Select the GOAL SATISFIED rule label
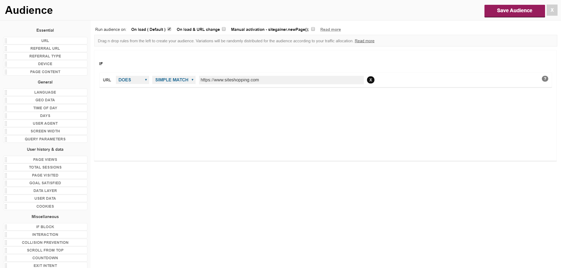Image resolution: width=561 pixels, height=268 pixels. pos(45,183)
